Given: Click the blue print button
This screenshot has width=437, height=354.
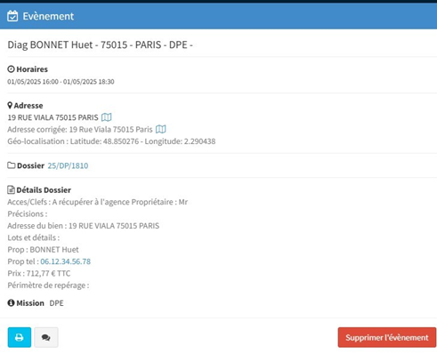Looking at the screenshot, I should click(20, 337).
